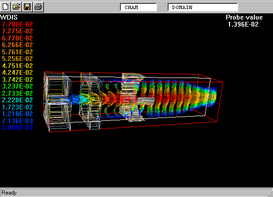Click the 6.266E-02 orange legend entry
This screenshot has width=273, height=197.
pyautogui.click(x=17, y=45)
